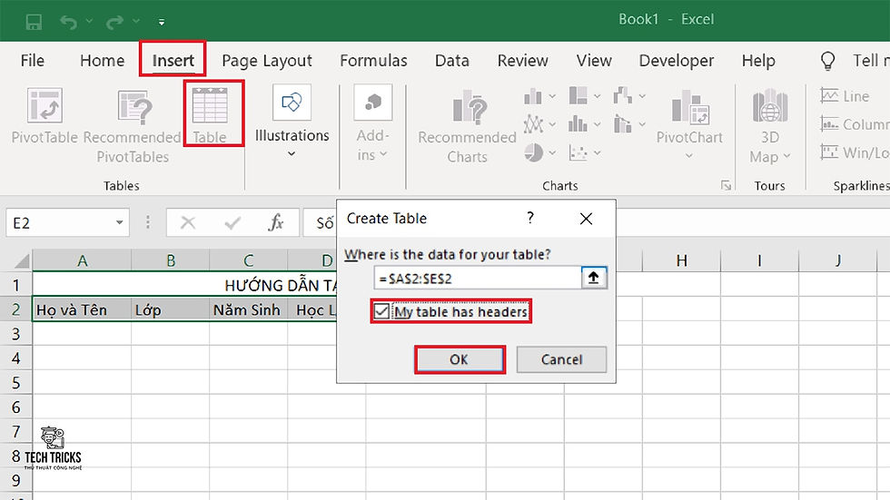Close the Create Table dialog
The width and height of the screenshot is (890, 500).
(587, 219)
